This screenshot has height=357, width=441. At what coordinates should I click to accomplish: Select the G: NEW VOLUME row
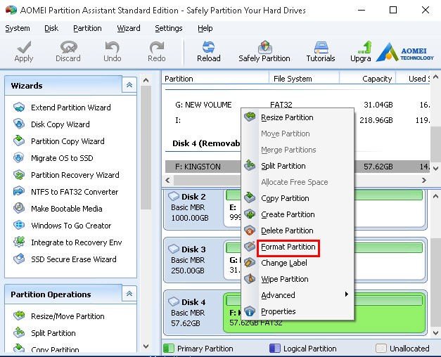click(x=298, y=105)
